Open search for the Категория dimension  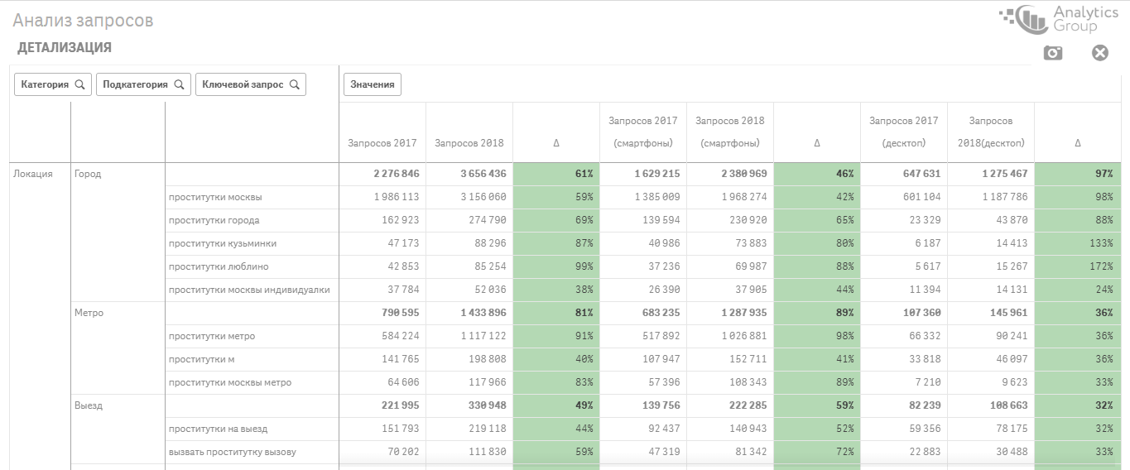tap(79, 84)
